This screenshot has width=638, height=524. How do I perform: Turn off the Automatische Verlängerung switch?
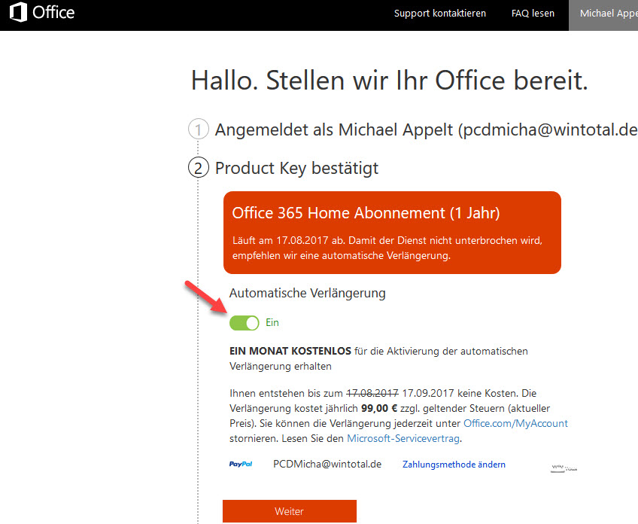coord(244,322)
